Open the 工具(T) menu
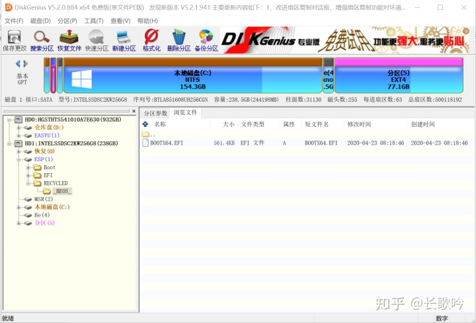 pyautogui.click(x=94, y=21)
